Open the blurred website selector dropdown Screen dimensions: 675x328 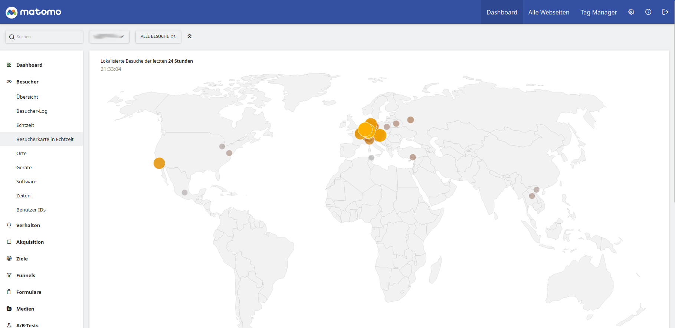[x=109, y=36]
